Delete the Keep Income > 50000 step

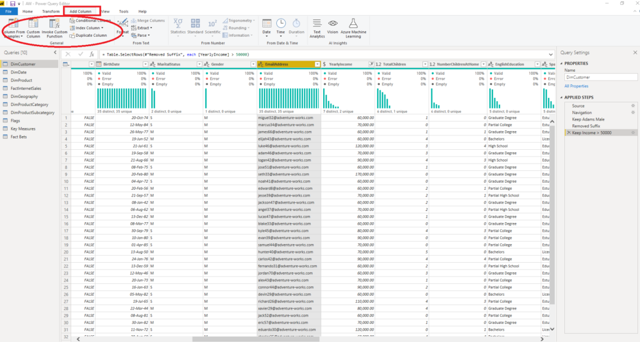point(569,133)
